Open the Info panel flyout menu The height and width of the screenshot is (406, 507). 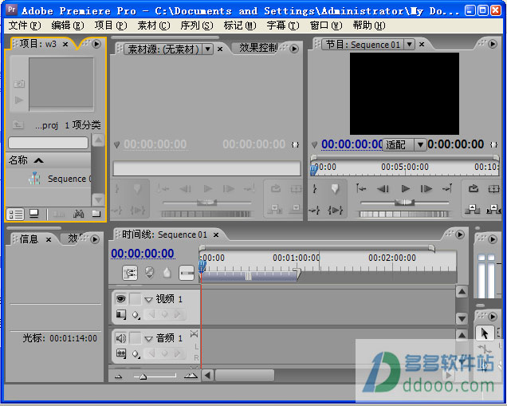pos(95,239)
